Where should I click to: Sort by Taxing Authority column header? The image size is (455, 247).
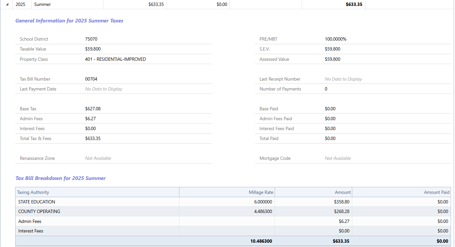pyautogui.click(x=33, y=192)
